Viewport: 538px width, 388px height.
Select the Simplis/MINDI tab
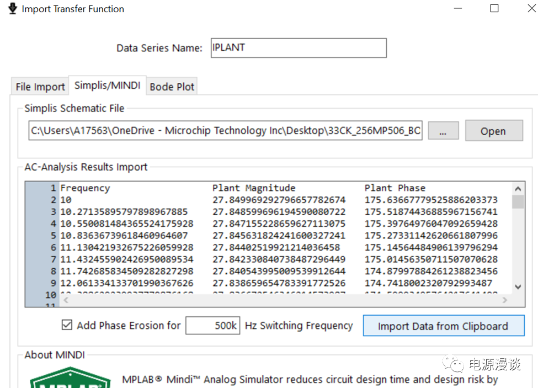click(107, 86)
